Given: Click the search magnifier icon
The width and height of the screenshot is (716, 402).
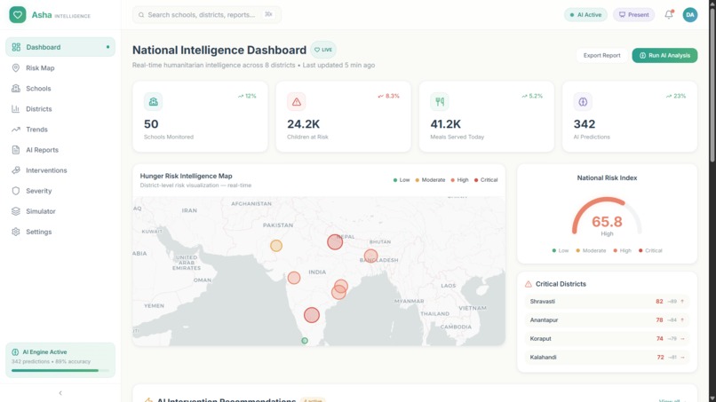Looking at the screenshot, I should coord(141,14).
